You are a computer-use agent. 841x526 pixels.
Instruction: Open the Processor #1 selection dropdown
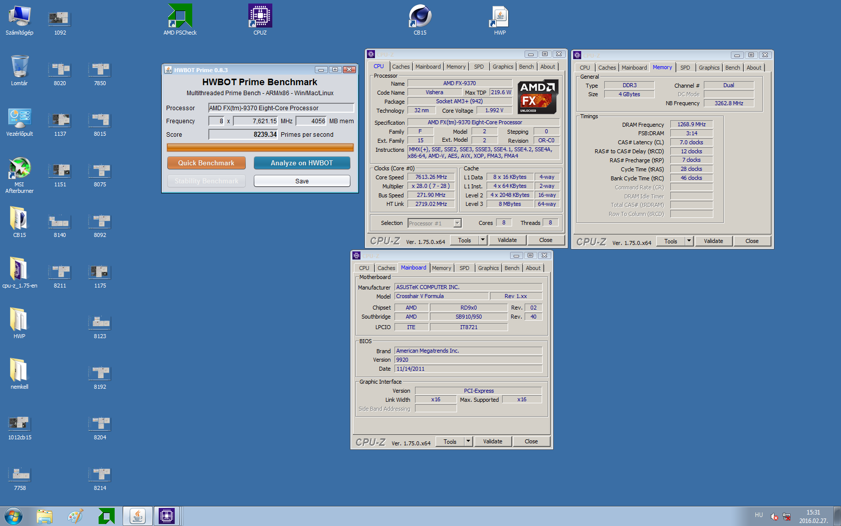tap(435, 223)
